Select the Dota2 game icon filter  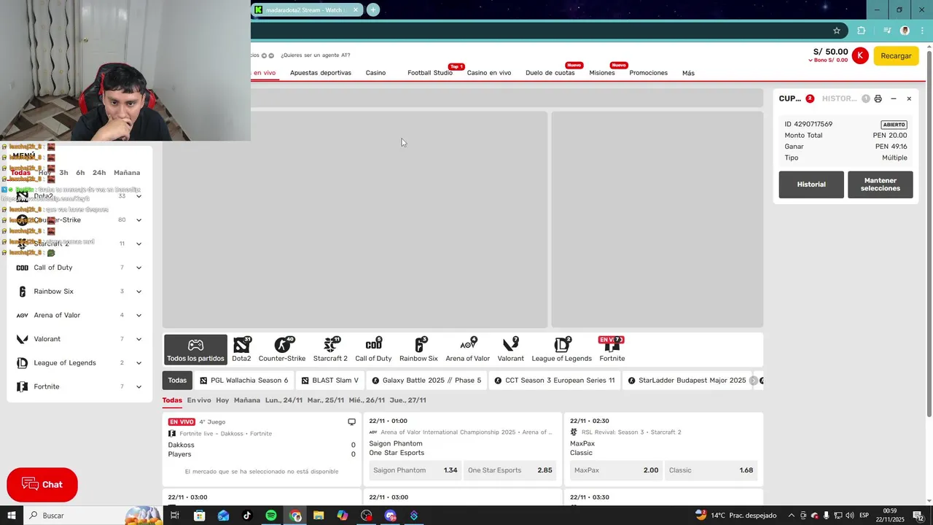241,349
